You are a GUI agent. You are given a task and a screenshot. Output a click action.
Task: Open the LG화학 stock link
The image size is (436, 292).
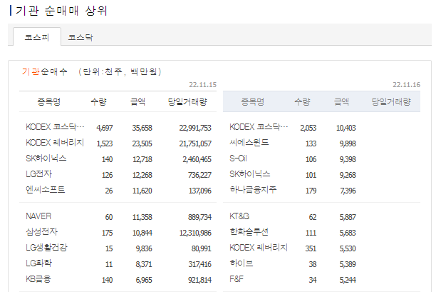tap(38, 263)
